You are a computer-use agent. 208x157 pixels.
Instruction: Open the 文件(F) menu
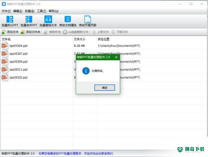point(6,11)
